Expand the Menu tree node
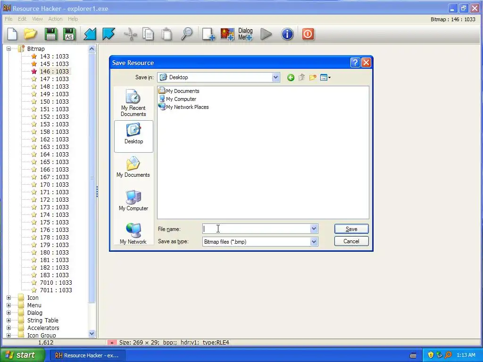Screen dimensions: 483x362 pos(8,305)
